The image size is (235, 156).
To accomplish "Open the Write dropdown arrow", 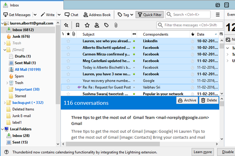I will pos(59,15).
